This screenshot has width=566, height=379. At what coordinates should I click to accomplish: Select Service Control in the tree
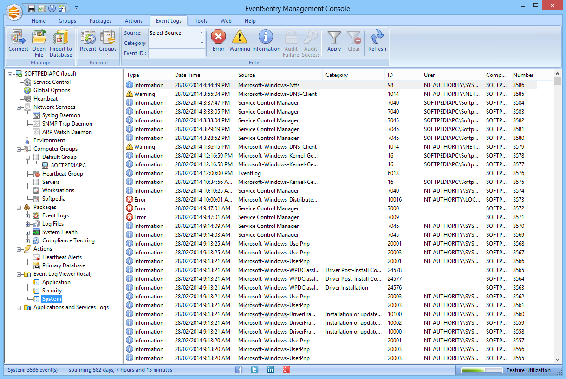pyautogui.click(x=52, y=82)
